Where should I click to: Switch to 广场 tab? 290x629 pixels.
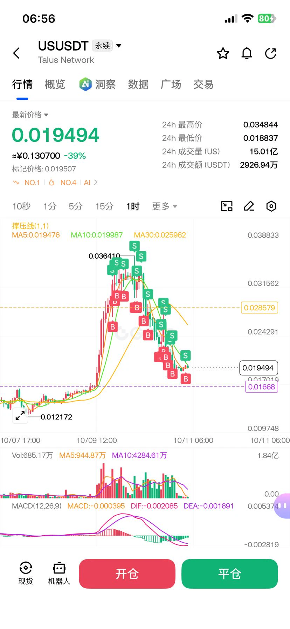coord(171,84)
